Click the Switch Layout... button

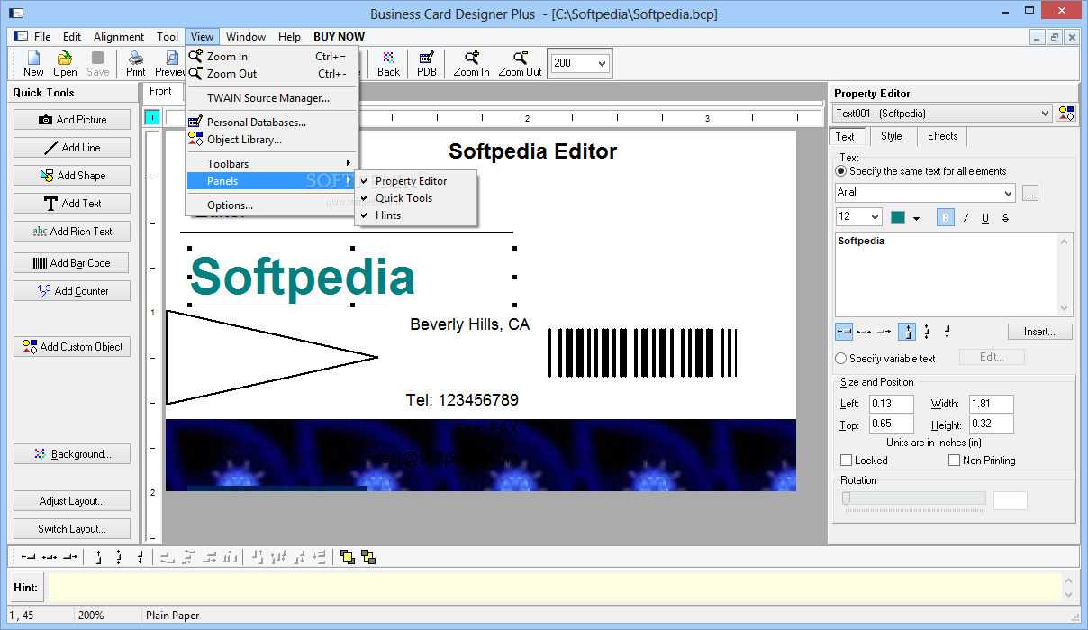[72, 529]
